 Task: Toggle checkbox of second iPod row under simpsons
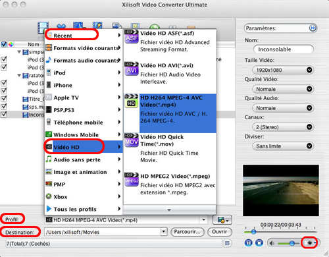(x=4, y=67)
